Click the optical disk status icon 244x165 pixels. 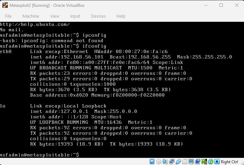(x=159, y=162)
